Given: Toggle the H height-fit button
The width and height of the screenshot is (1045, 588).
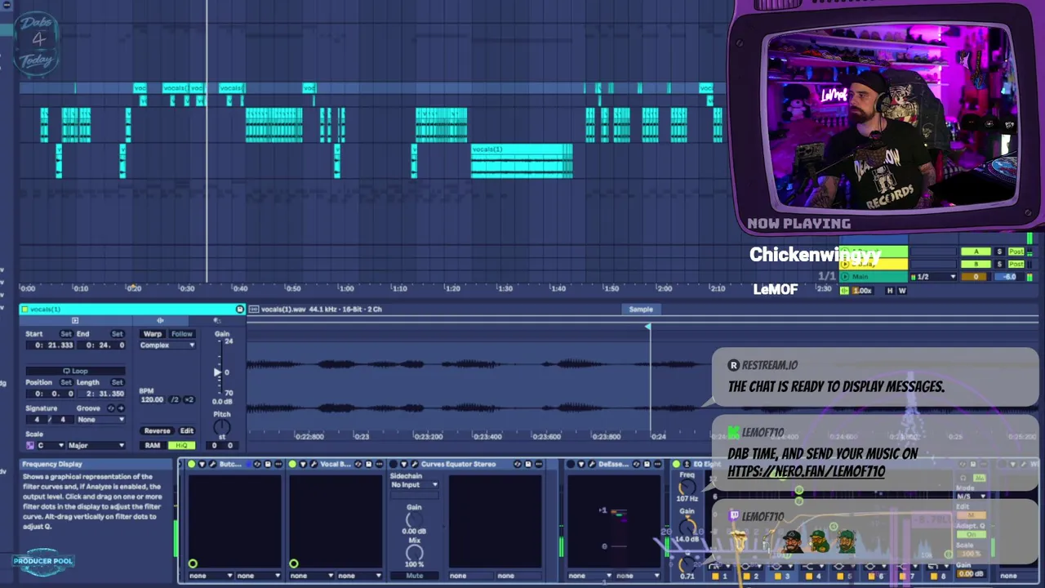Looking at the screenshot, I should [891, 291].
